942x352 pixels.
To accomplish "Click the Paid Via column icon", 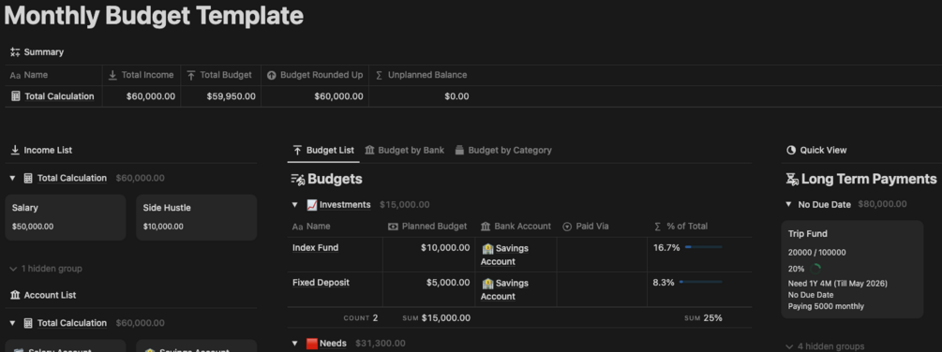I will pos(566,227).
